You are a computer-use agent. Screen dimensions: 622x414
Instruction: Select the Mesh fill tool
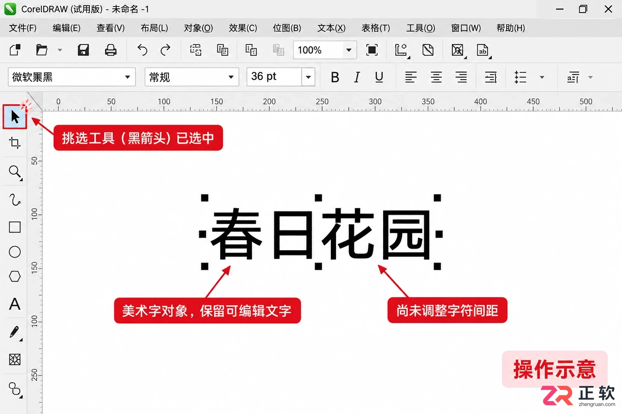pos(15,359)
